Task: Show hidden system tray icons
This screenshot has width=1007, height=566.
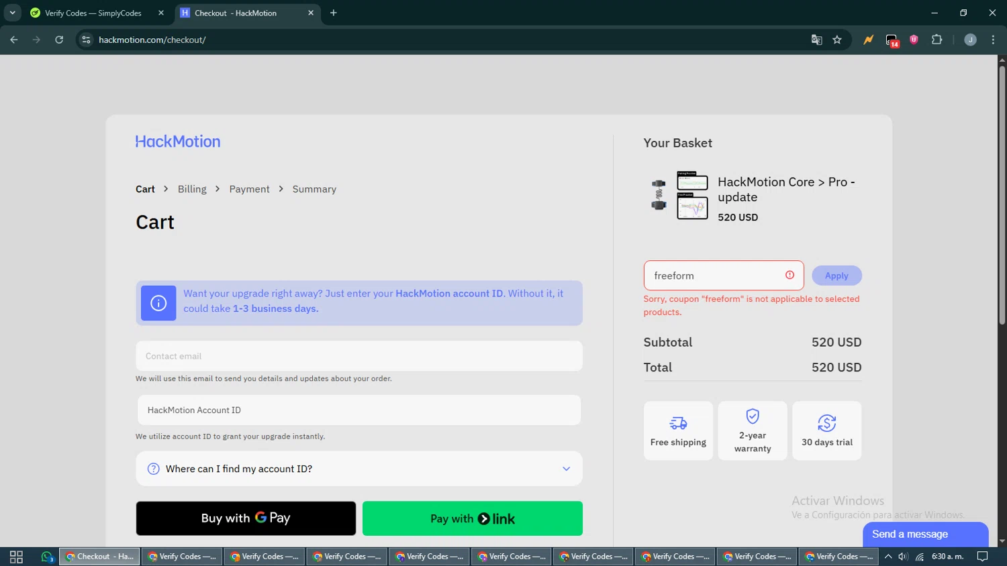Action: [x=888, y=557]
